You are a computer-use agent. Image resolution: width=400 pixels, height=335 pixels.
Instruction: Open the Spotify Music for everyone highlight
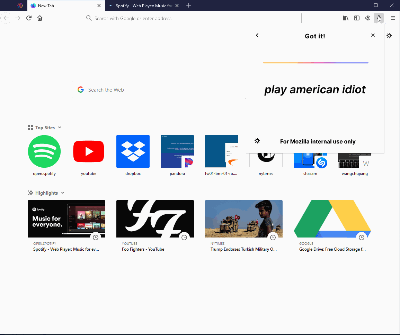(66, 219)
